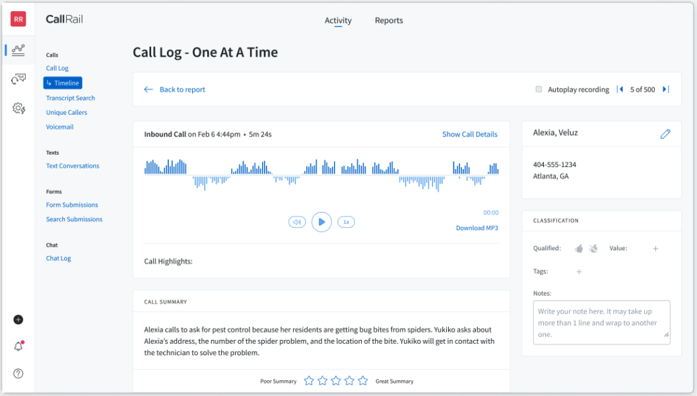This screenshot has width=697, height=396.
Task: Open the analytics chart icon in sidebar
Action: 18,50
